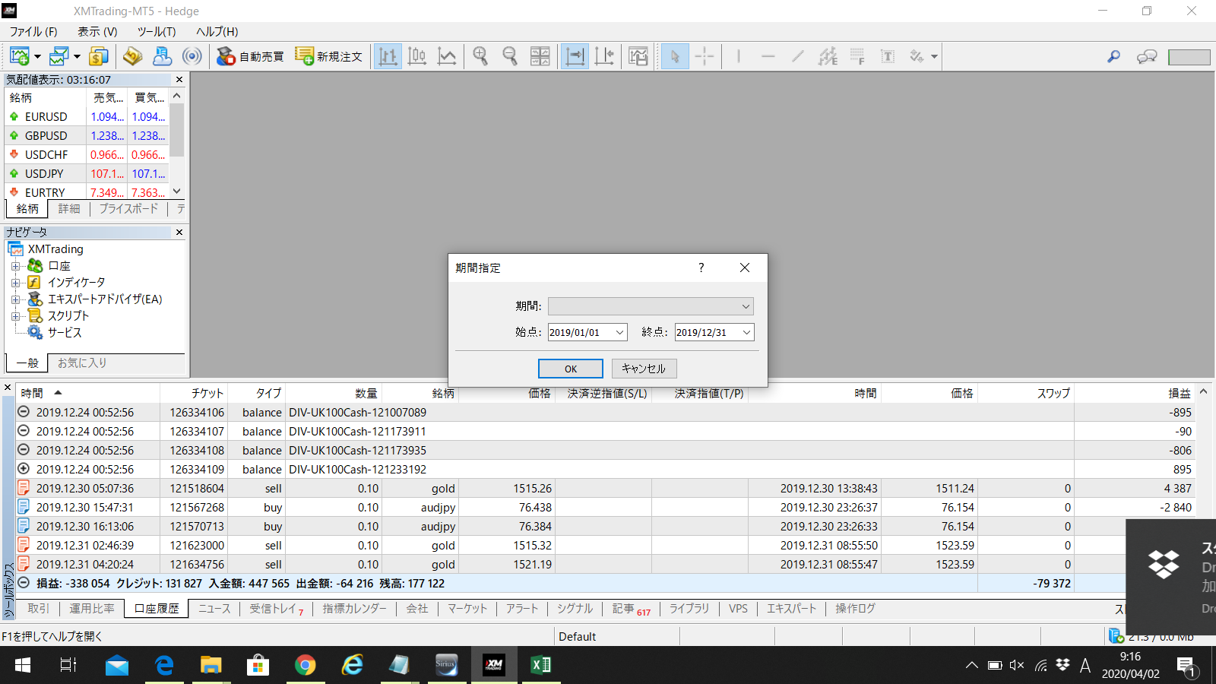Click OK in the 期間指定 dialog
Viewport: 1216px width, 684px height.
(x=570, y=369)
